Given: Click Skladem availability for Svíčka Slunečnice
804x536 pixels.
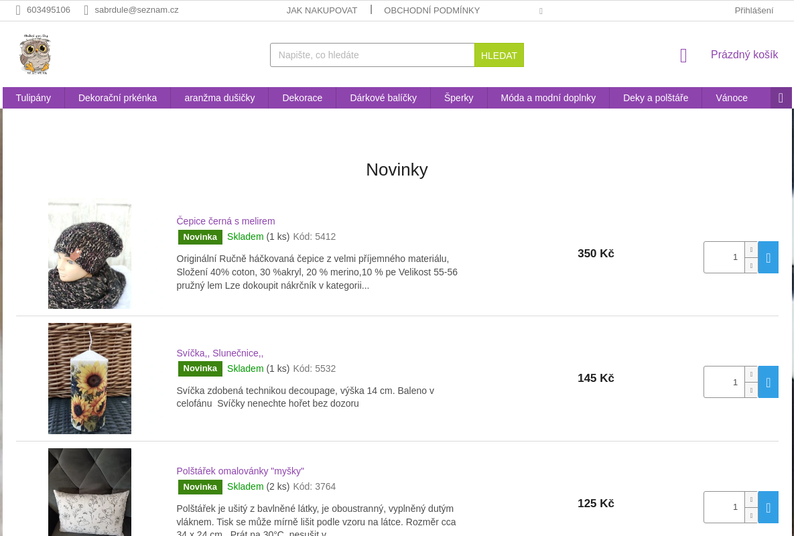Looking at the screenshot, I should click(245, 368).
